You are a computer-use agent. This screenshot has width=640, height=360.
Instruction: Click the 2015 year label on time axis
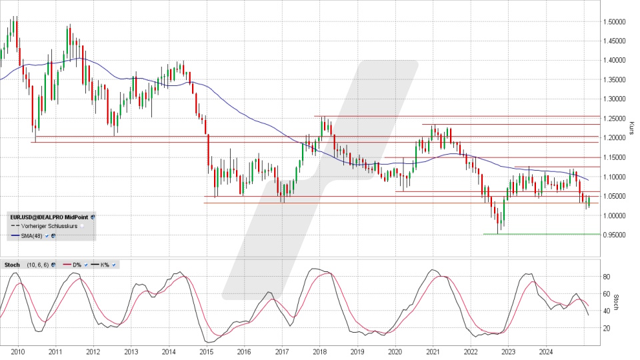[x=207, y=351]
